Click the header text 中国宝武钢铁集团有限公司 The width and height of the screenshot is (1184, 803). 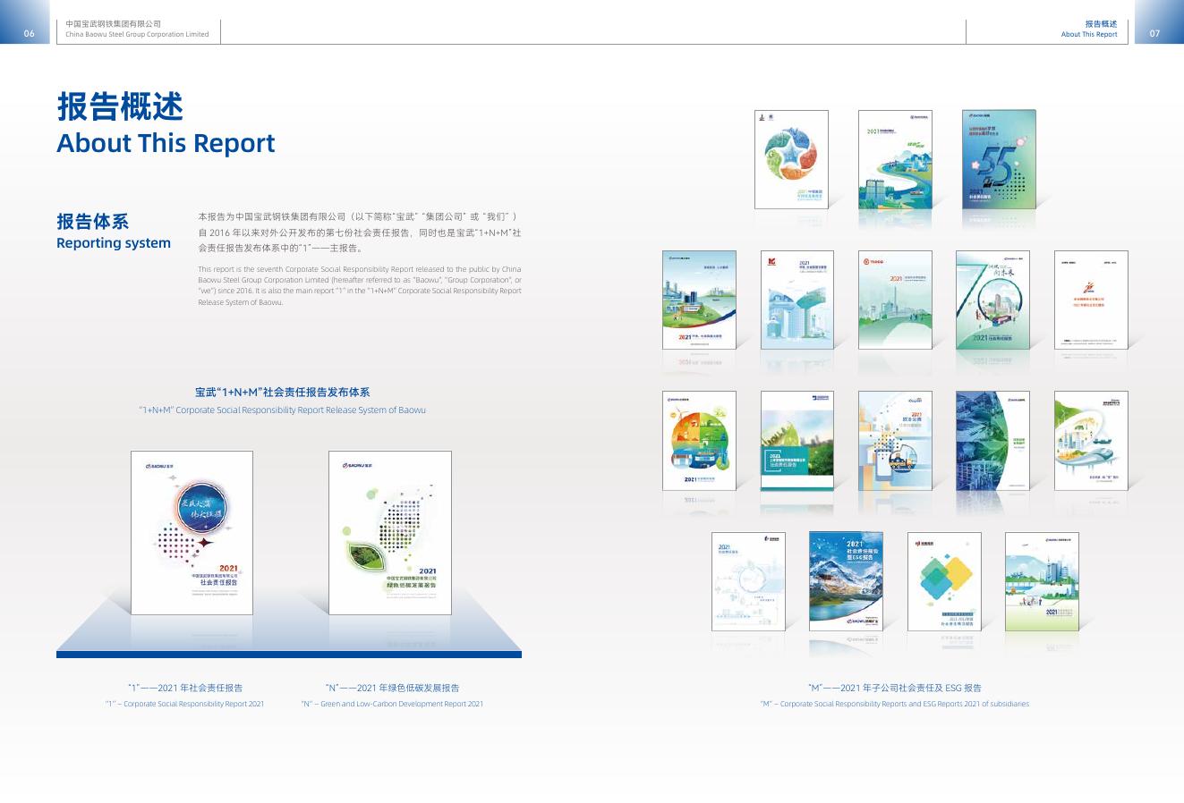114,24
